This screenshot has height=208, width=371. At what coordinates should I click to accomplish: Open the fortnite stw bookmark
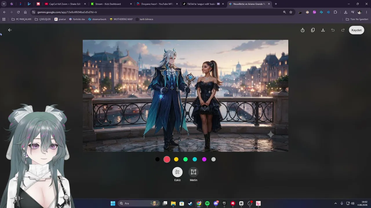click(x=77, y=19)
